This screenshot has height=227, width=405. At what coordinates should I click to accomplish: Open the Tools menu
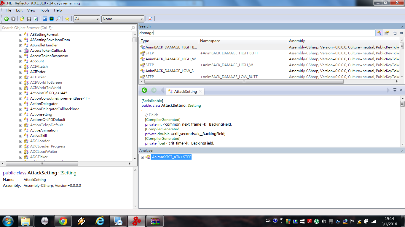pos(44,10)
